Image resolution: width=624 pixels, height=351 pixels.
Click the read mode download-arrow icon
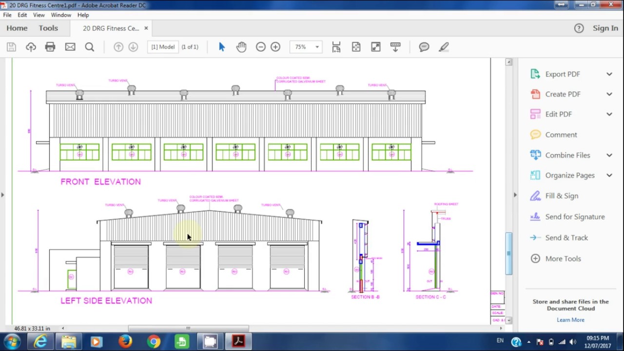tap(395, 47)
